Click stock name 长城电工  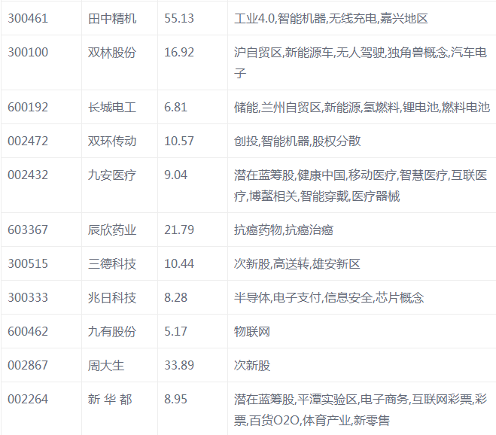tap(112, 108)
